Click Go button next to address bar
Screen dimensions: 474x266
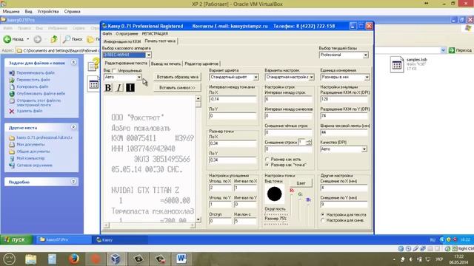coord(460,50)
